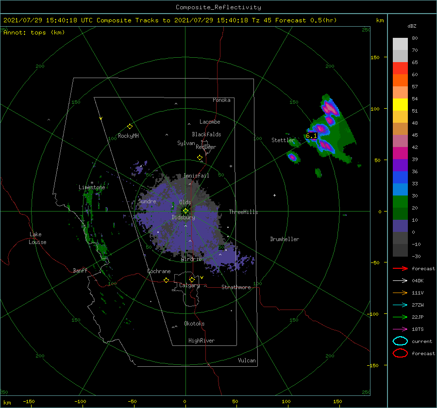Click the Cochrane label
The image size is (437, 408).
pos(159,271)
